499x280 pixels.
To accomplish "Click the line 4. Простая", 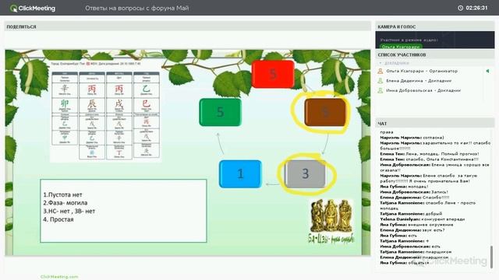I will coord(58,219).
